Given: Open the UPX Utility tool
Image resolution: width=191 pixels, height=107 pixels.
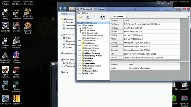Looking at the screenshot, I should tap(89, 73).
